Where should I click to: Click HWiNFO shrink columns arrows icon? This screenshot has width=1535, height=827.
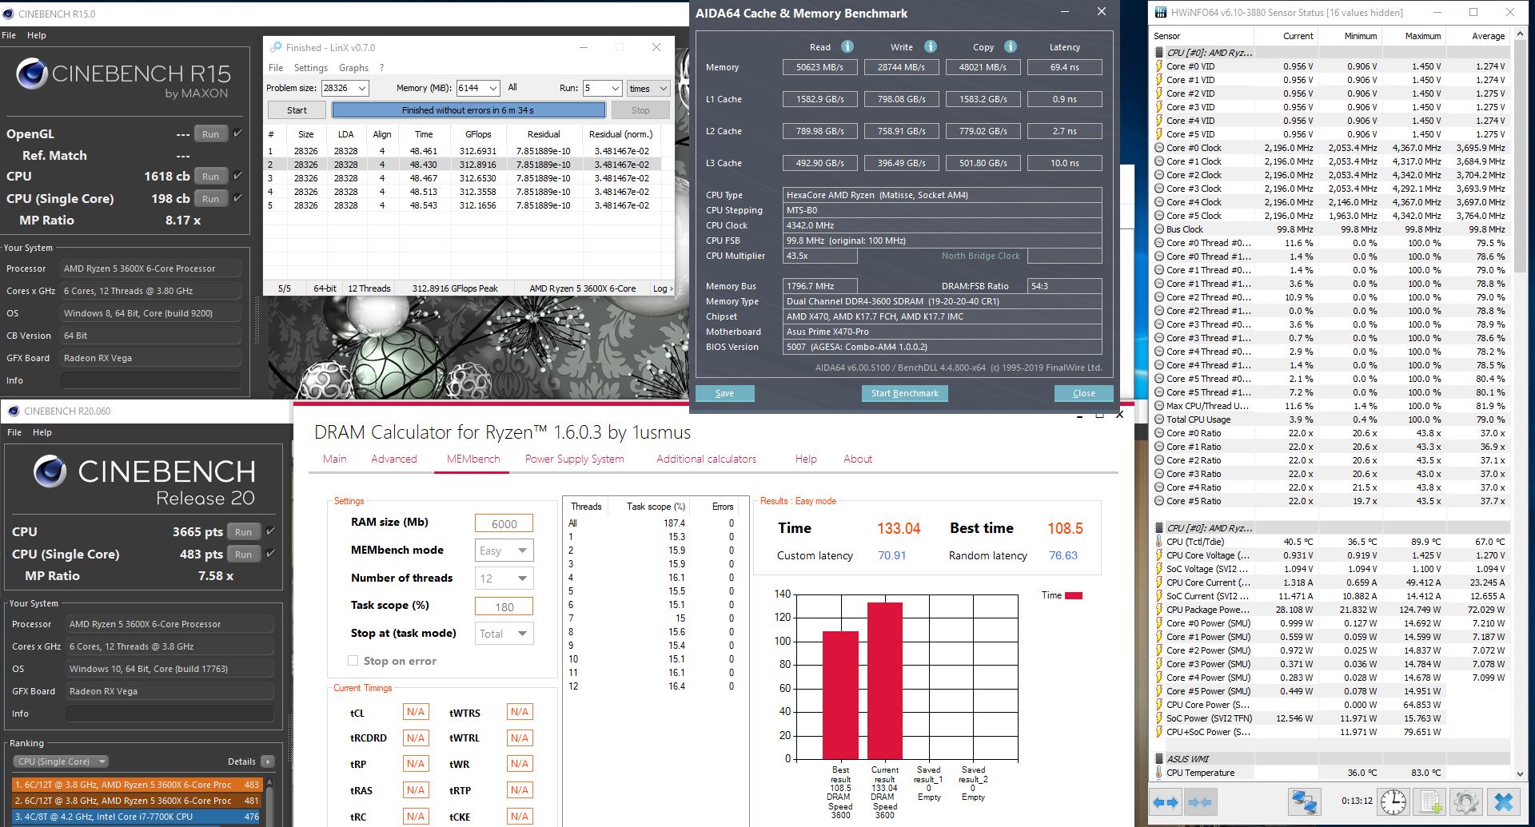pyautogui.click(x=1199, y=802)
